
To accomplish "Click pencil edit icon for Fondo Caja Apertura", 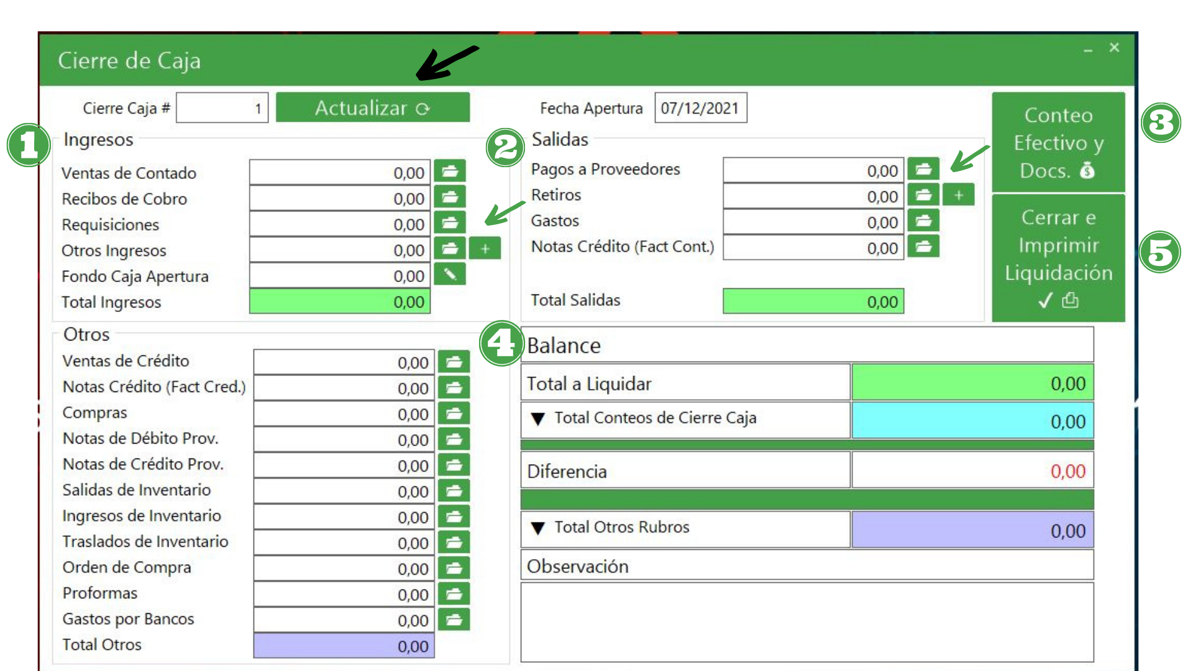I will (x=449, y=274).
